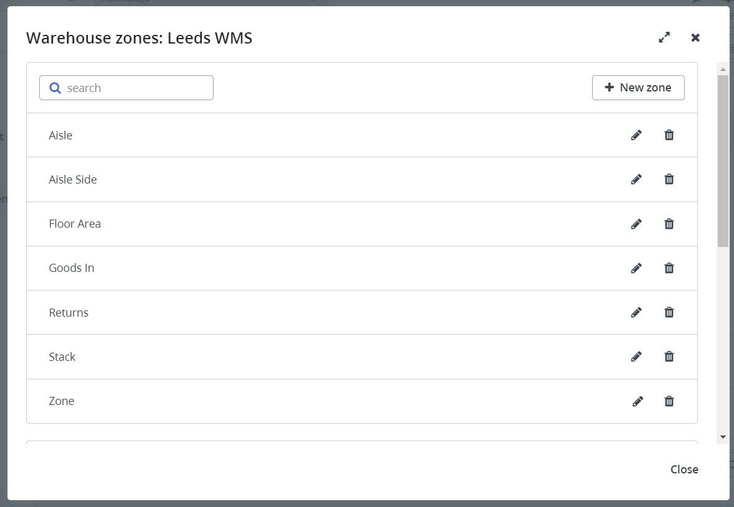Screen dimensions: 734x507
Task: Focus the zone search field
Action: (x=134, y=88)
